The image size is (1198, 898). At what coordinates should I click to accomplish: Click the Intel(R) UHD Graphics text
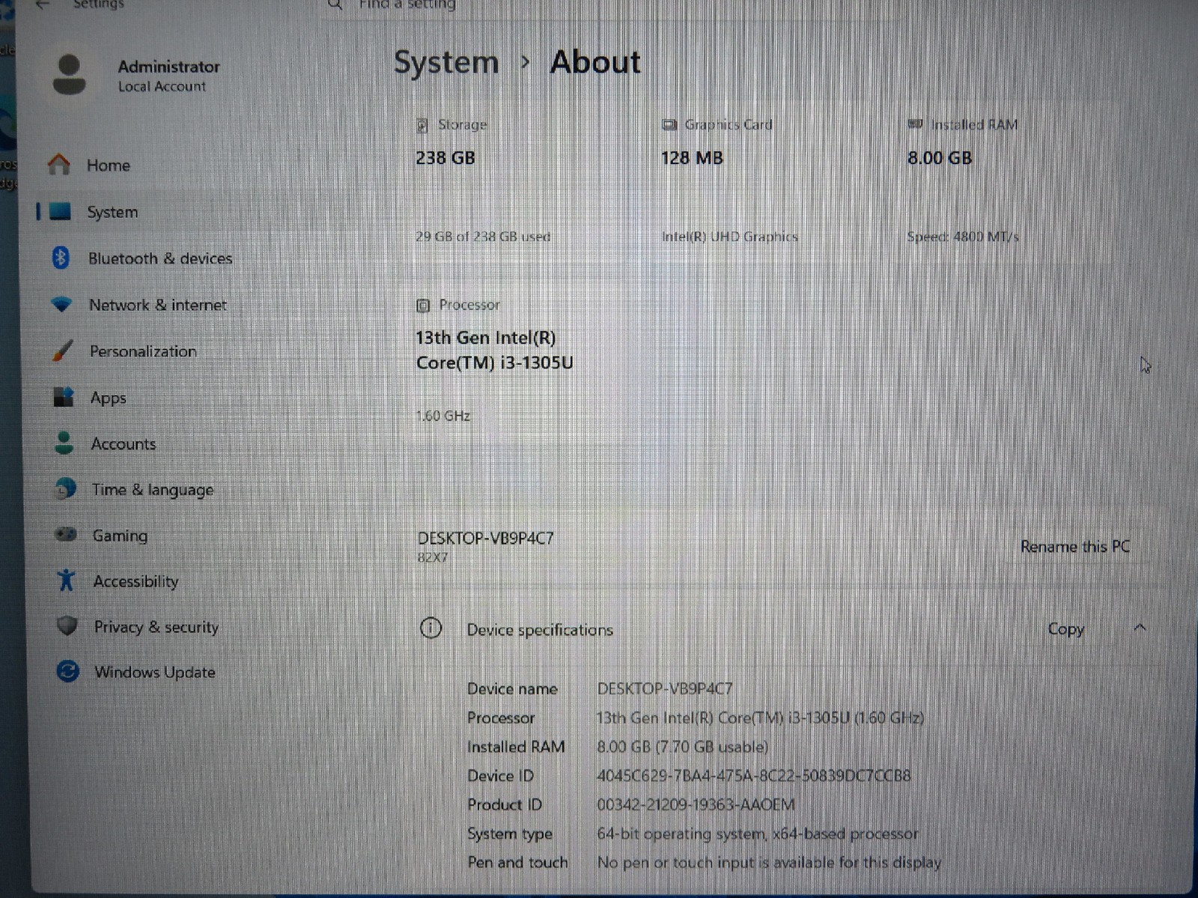click(729, 237)
